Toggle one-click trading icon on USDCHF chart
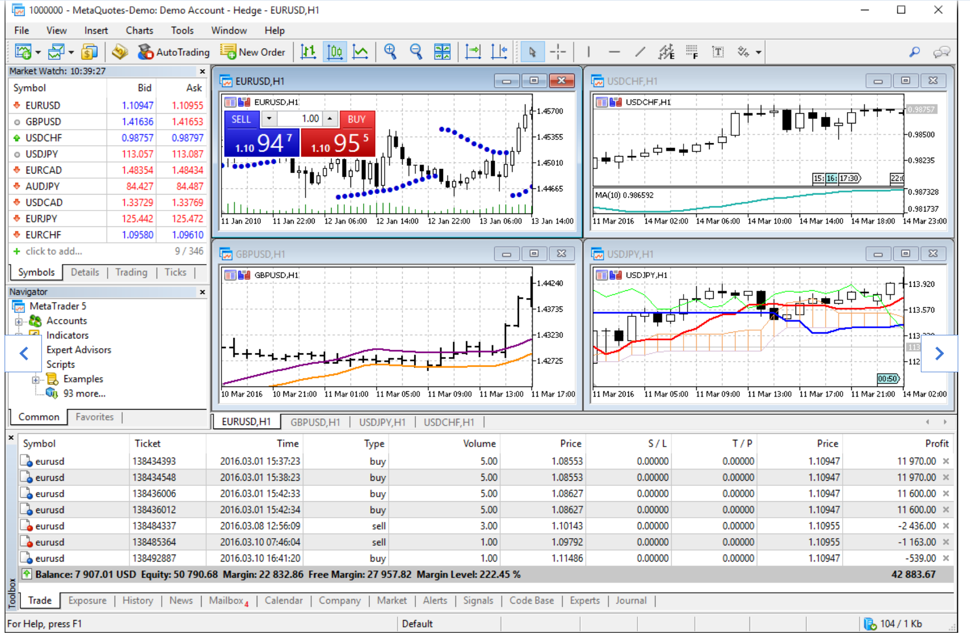The image size is (970, 640). 602,102
